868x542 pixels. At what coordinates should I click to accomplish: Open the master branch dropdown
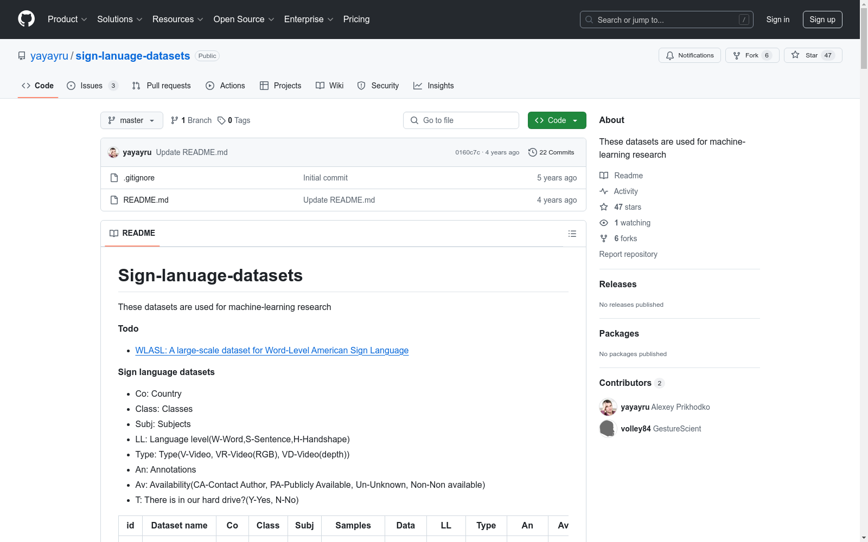132,120
